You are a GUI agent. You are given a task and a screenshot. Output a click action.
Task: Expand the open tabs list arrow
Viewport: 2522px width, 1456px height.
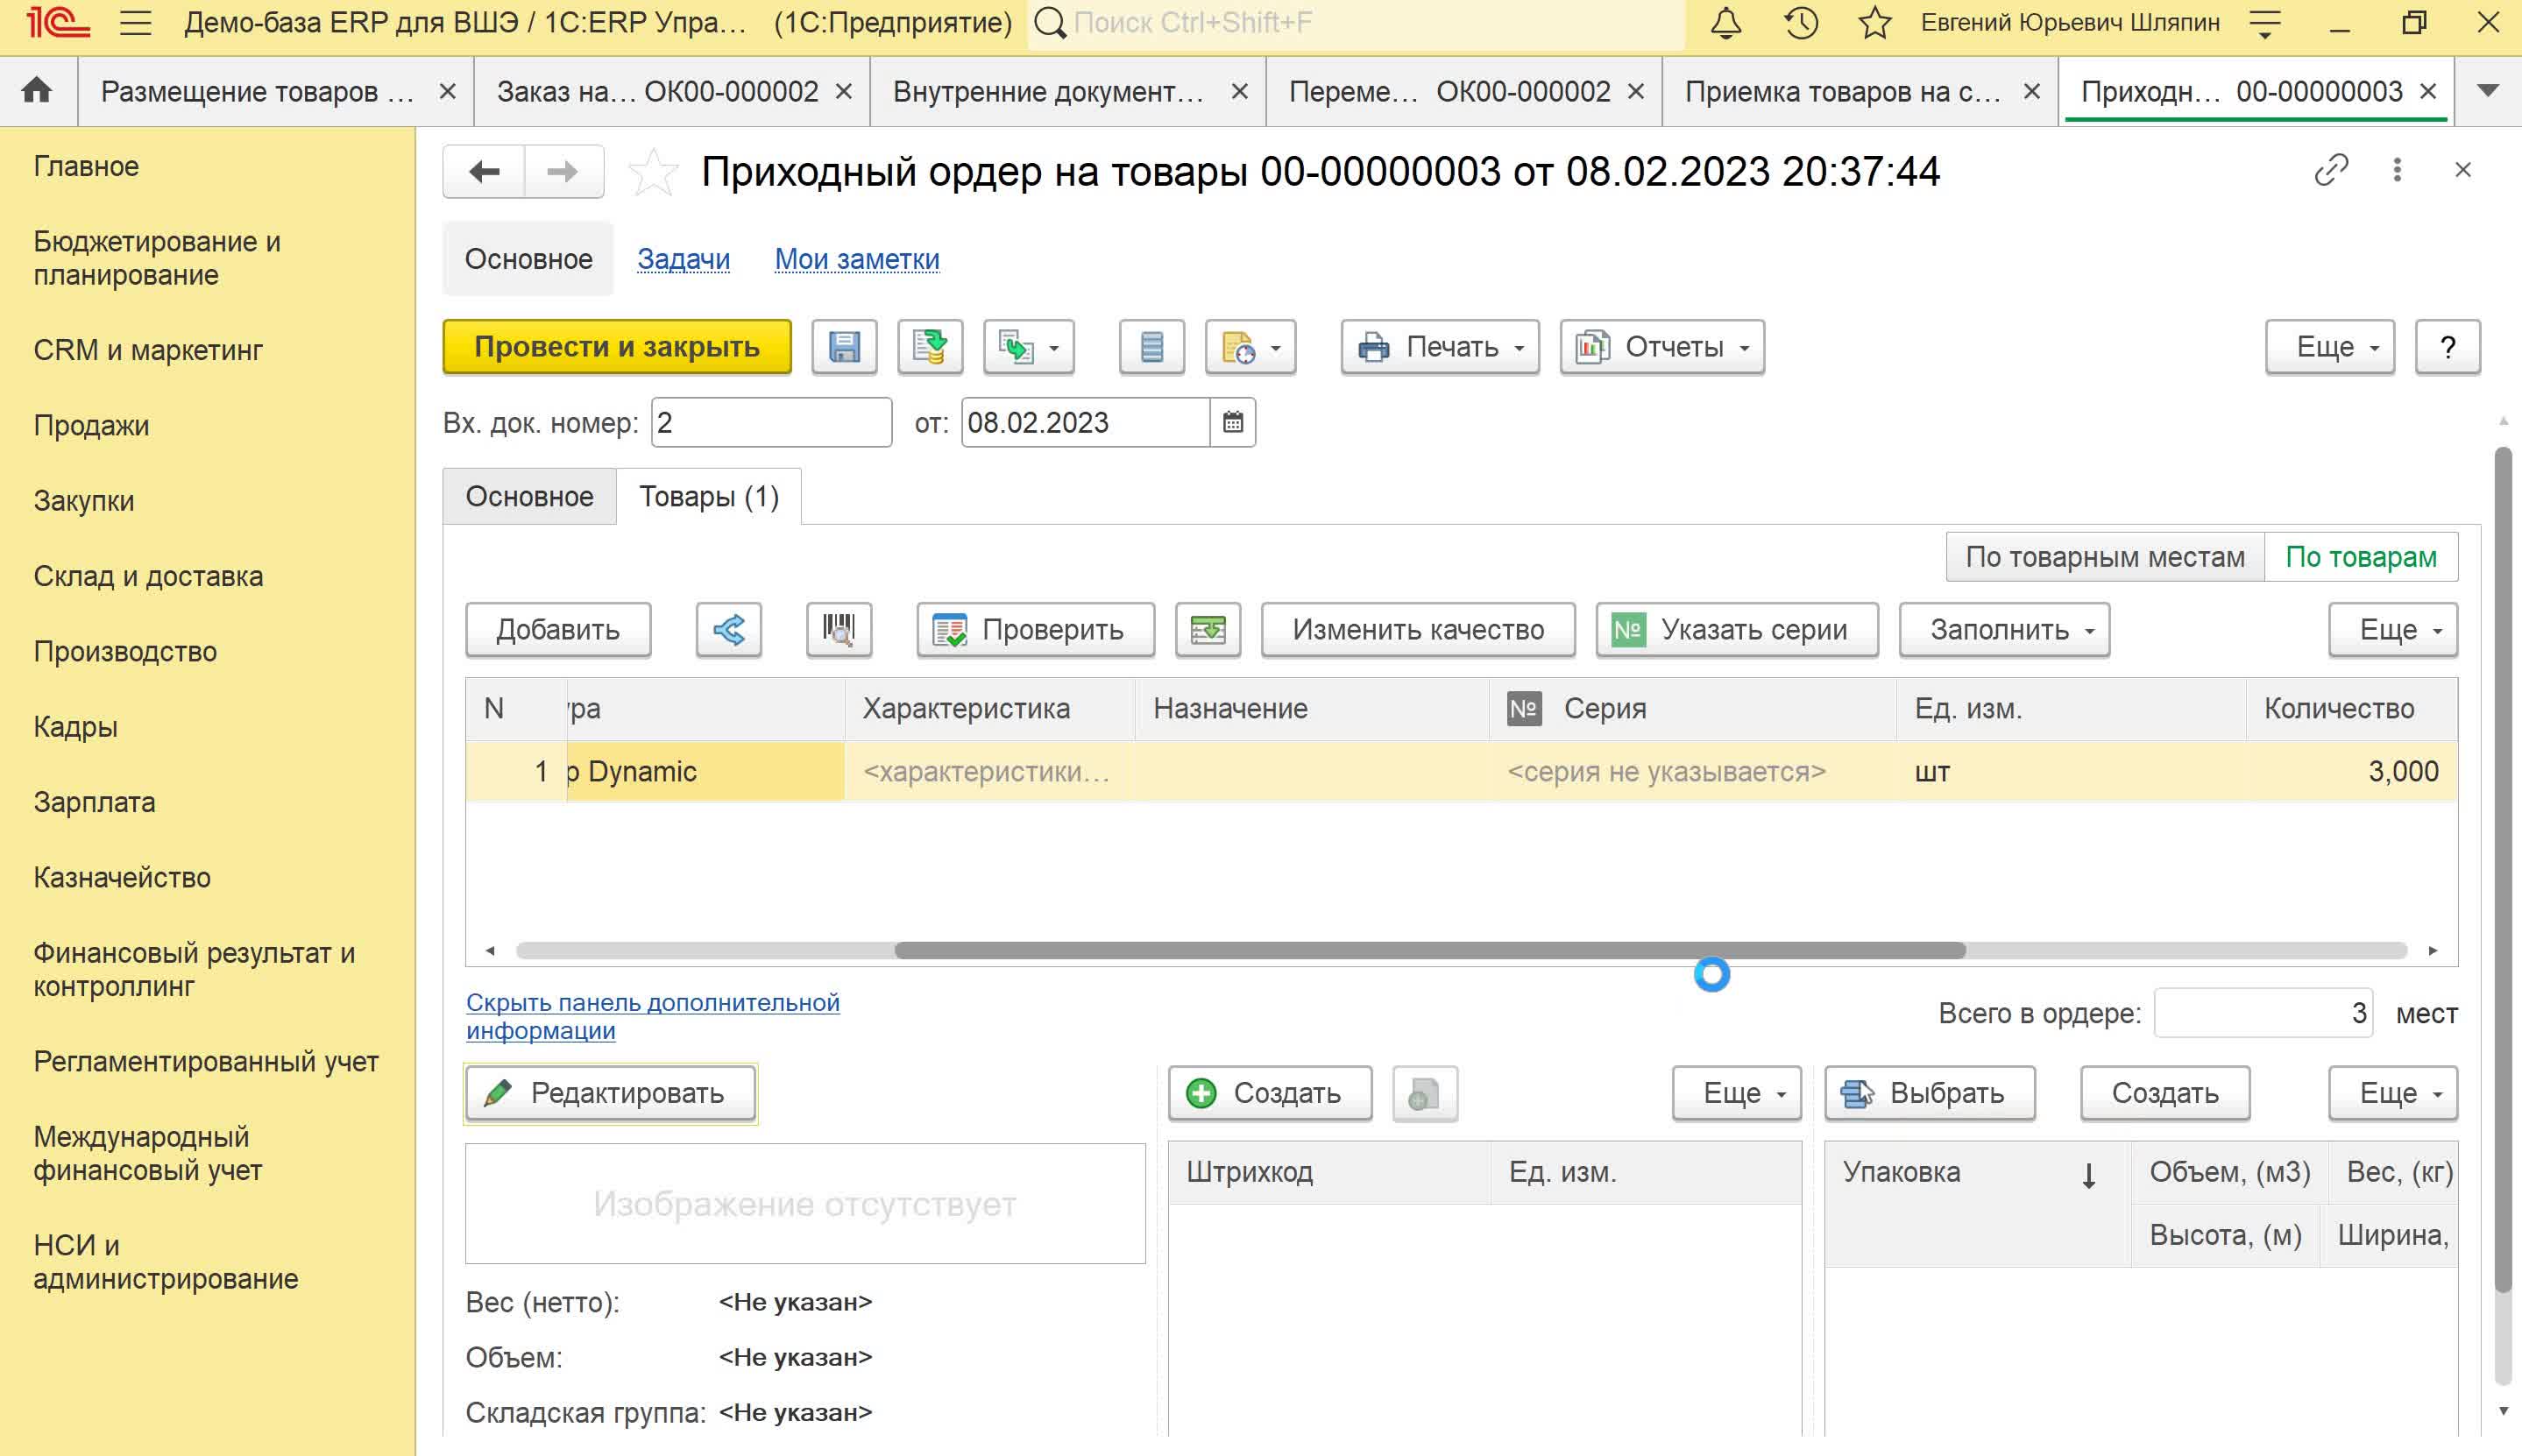coord(2489,91)
